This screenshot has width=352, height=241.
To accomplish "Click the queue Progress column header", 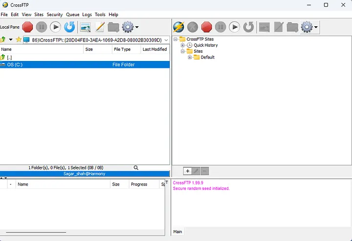I will (x=144, y=184).
